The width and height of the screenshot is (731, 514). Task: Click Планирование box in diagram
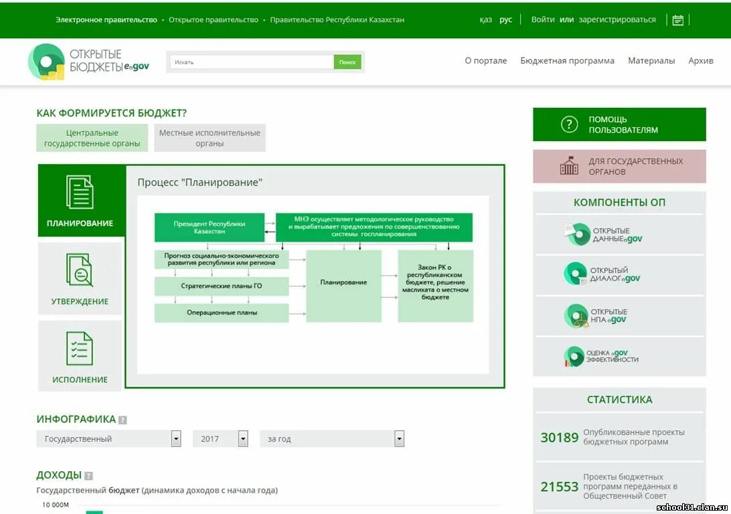click(x=343, y=286)
